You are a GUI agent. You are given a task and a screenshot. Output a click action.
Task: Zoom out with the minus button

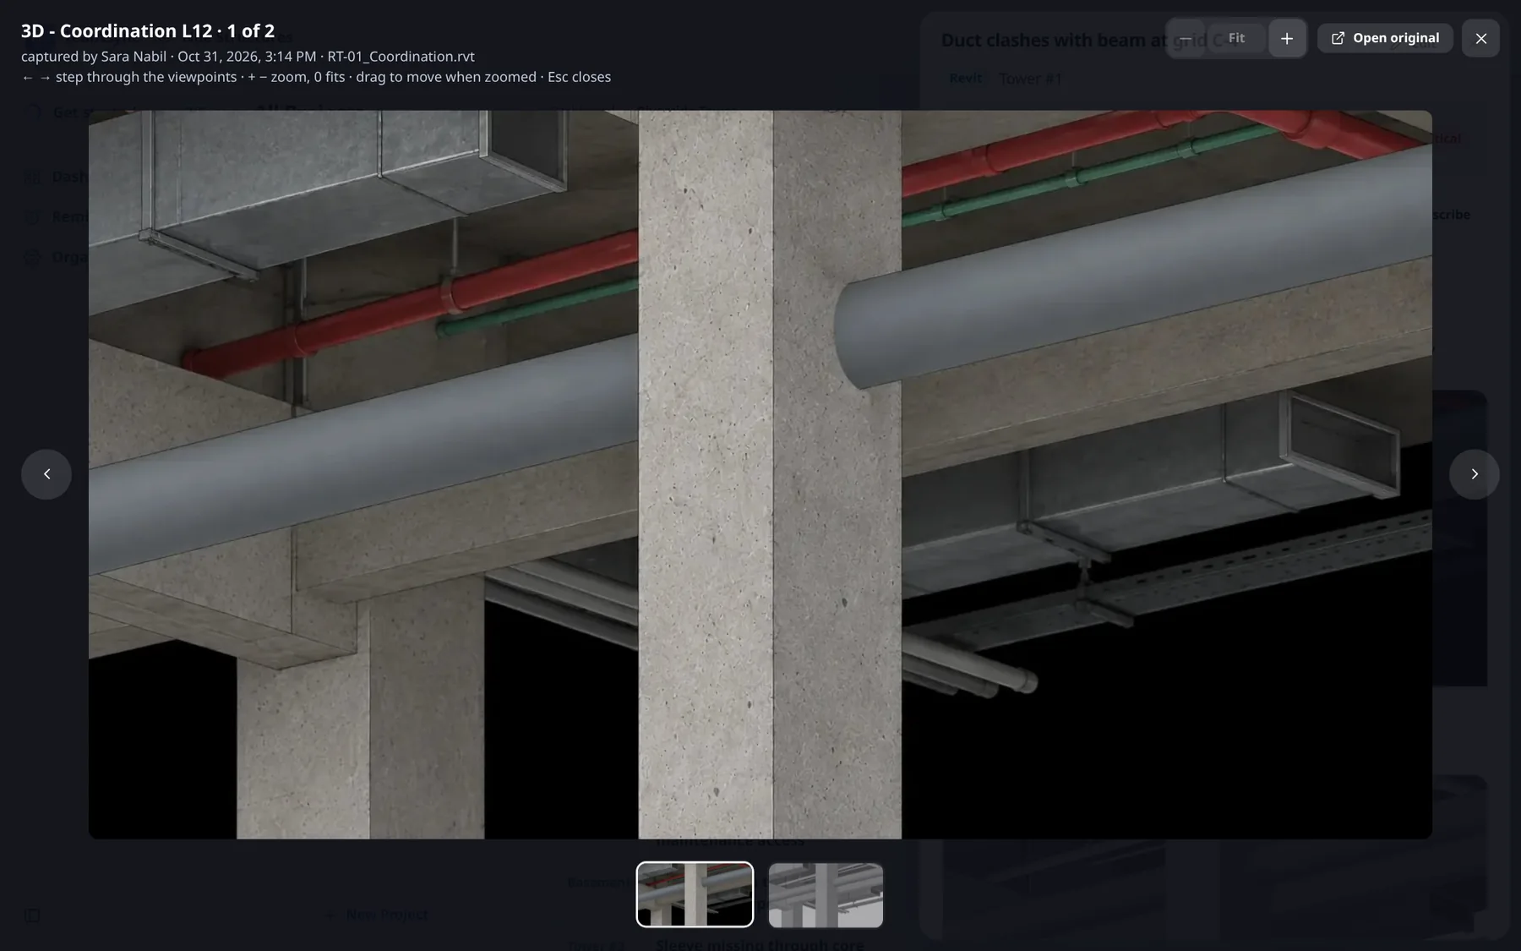pos(1186,38)
